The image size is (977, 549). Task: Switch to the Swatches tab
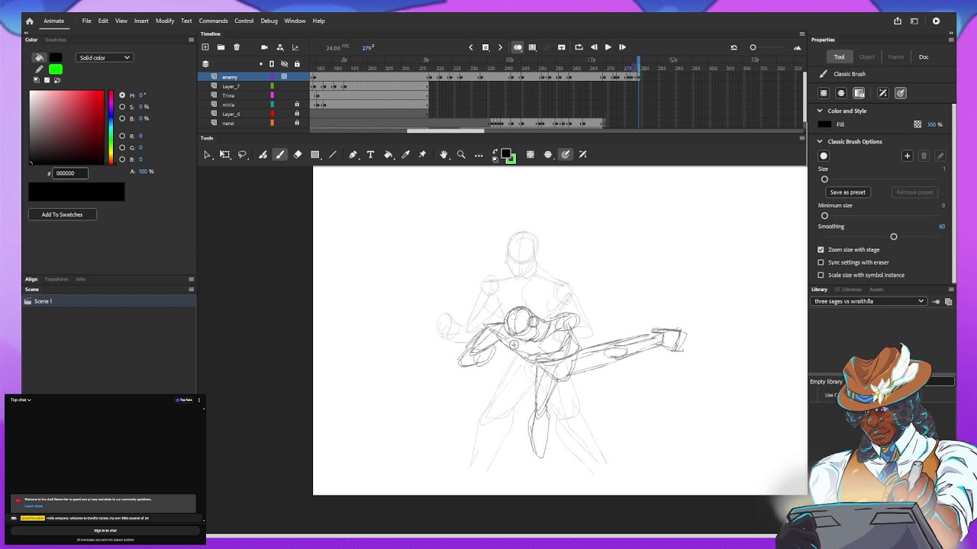pyautogui.click(x=56, y=40)
